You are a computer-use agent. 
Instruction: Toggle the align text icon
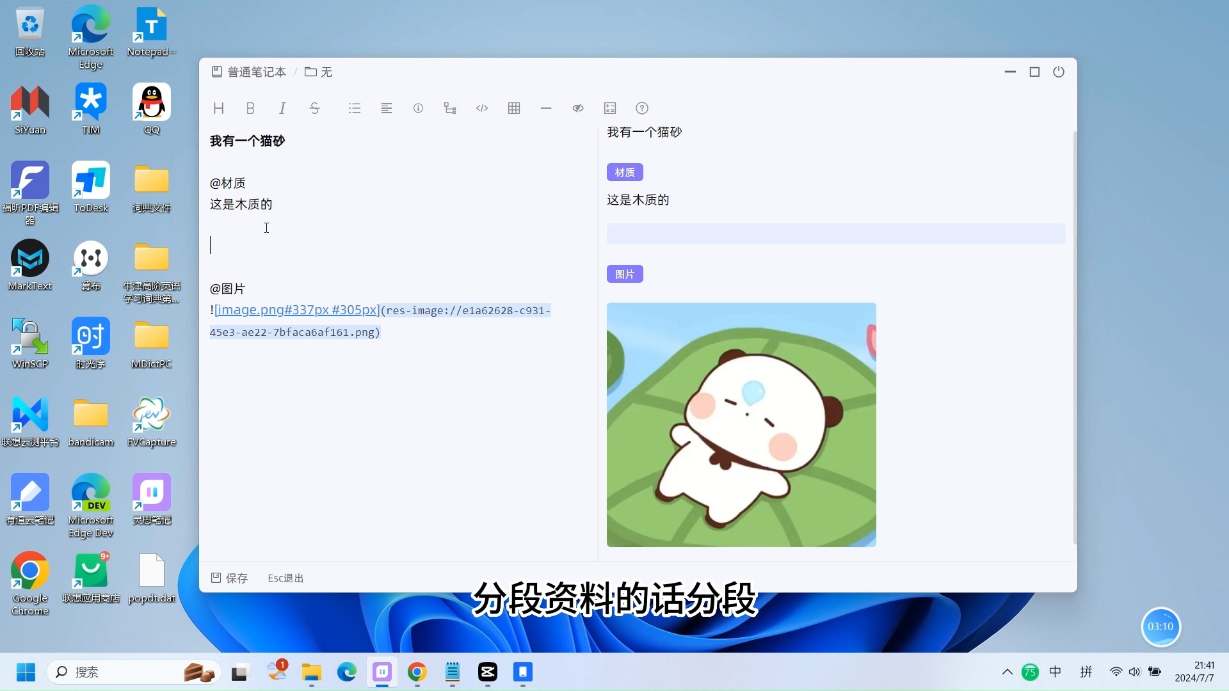point(387,108)
